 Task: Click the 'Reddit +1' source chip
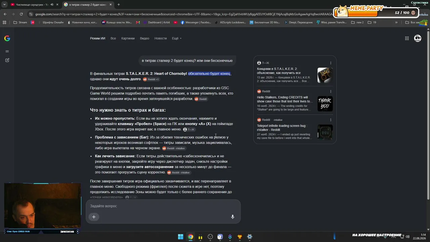coord(151,79)
